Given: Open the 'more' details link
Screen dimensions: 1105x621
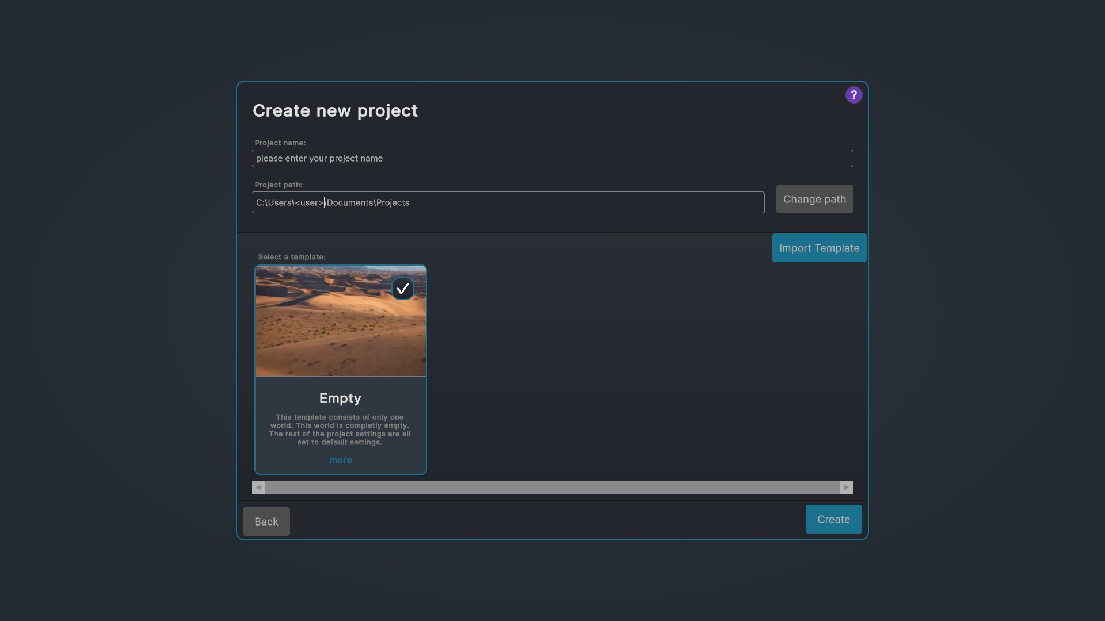Looking at the screenshot, I should tap(340, 460).
